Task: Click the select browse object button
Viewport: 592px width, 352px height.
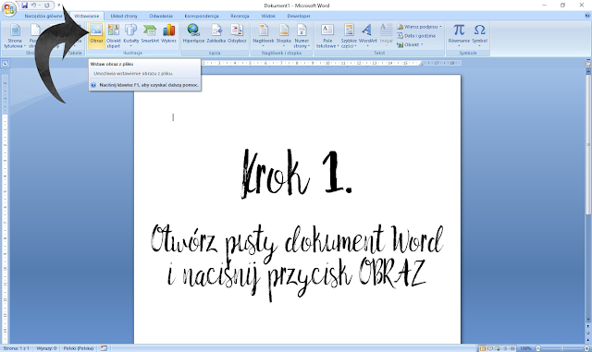Action: click(588, 334)
